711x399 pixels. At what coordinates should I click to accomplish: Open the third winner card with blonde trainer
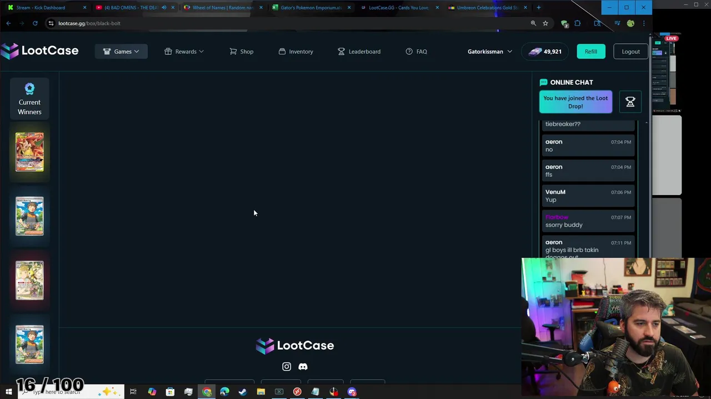(29, 280)
